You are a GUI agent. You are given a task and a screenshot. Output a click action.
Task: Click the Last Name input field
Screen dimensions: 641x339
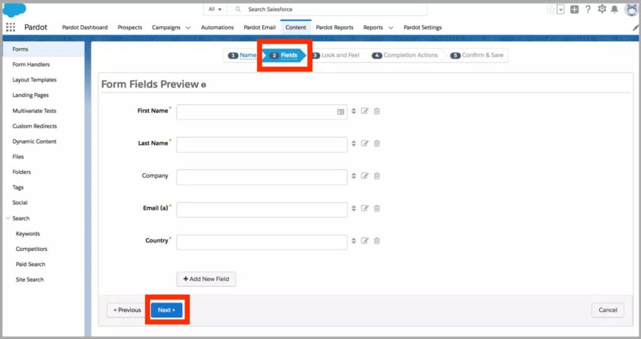(262, 144)
